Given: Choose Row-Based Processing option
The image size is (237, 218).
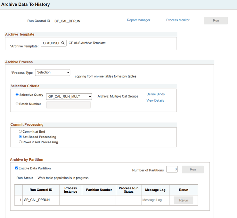Looking at the screenshot, I should click(x=20, y=142).
